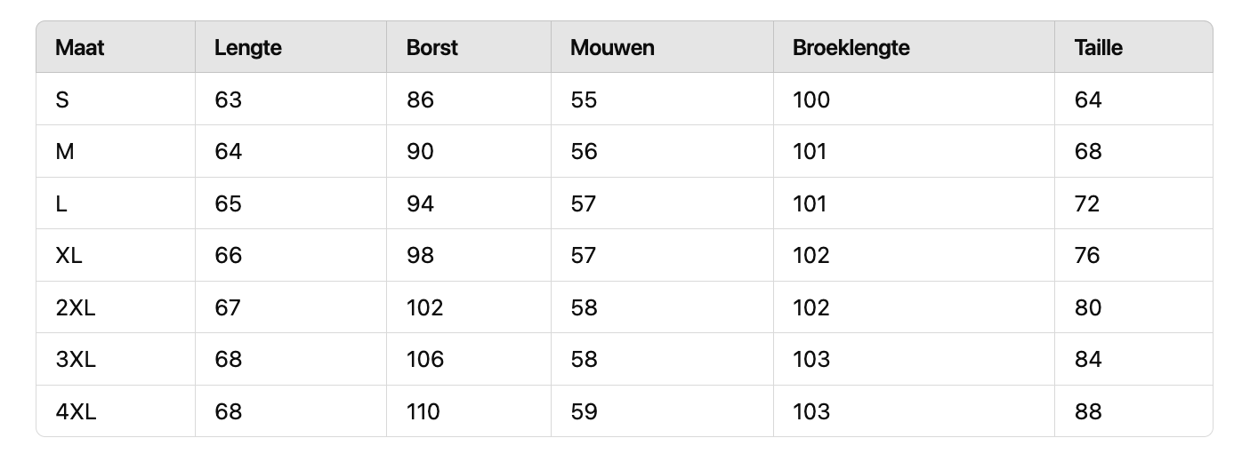The height and width of the screenshot is (462, 1258).
Task: Click the Borst column header
Action: click(x=432, y=48)
